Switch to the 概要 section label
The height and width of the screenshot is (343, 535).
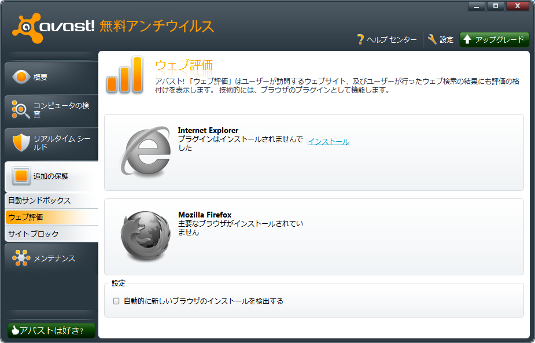[x=40, y=77]
